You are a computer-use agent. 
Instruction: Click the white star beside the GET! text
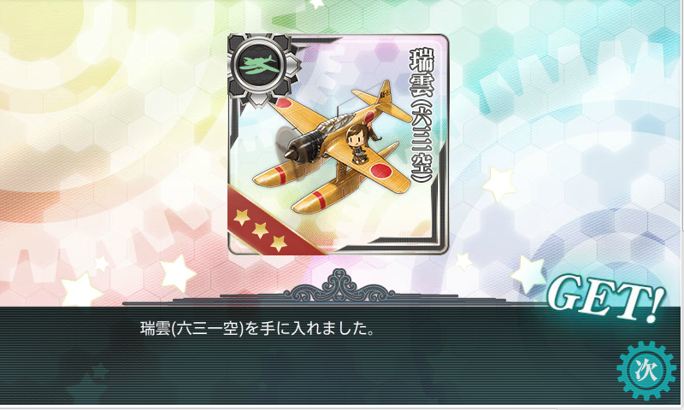[529, 274]
